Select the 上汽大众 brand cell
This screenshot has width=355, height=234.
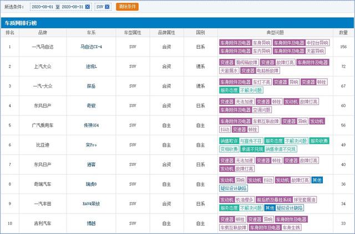point(43,67)
